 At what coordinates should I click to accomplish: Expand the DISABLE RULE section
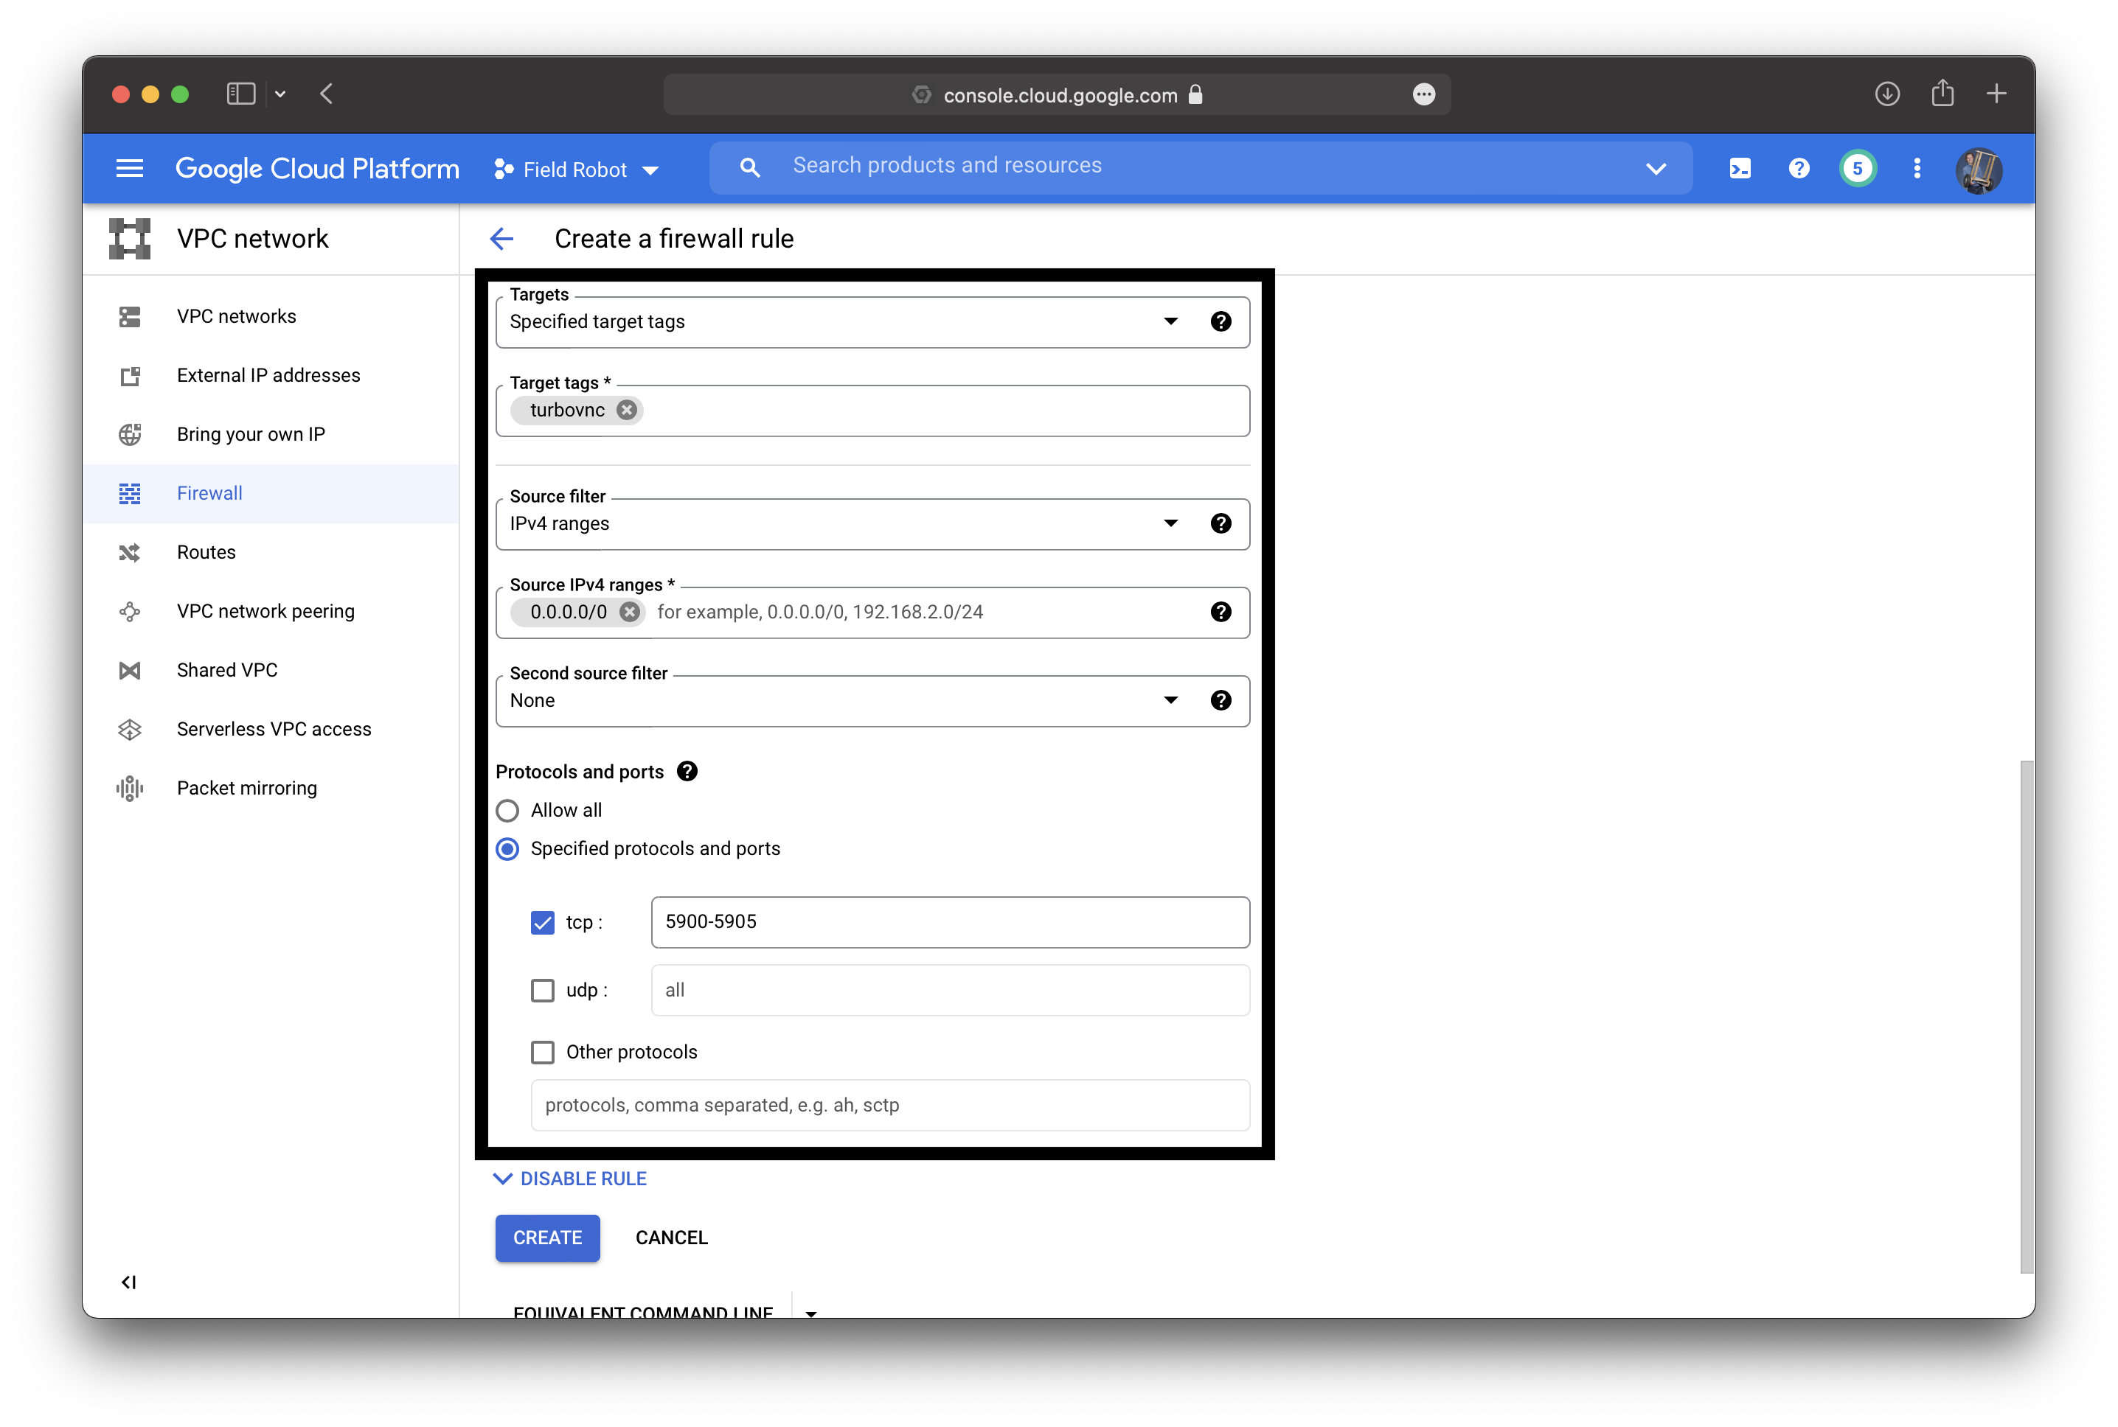point(570,1179)
